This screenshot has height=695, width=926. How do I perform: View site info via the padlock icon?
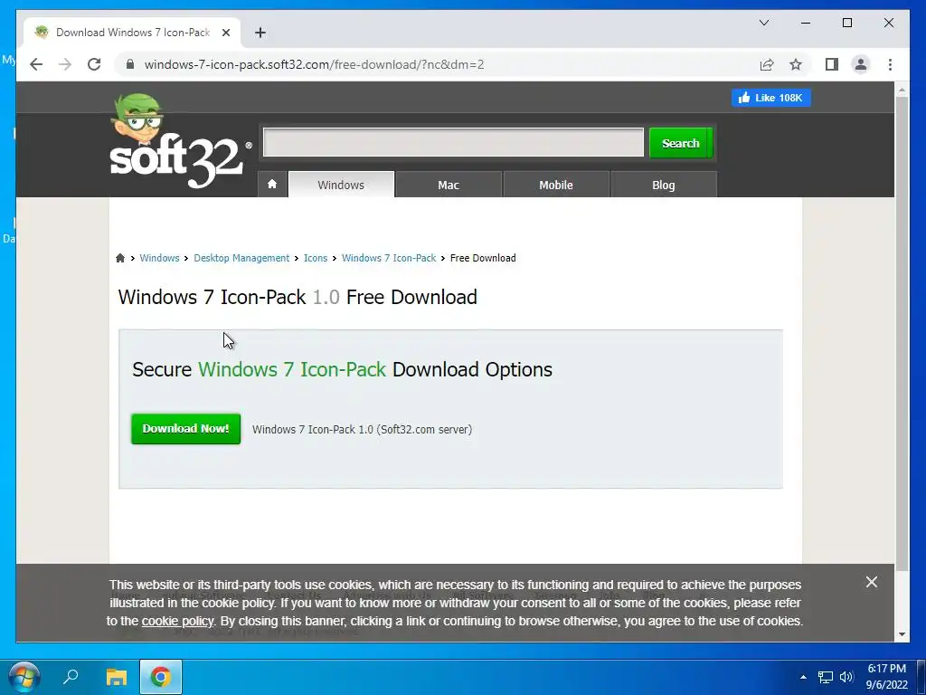click(130, 64)
